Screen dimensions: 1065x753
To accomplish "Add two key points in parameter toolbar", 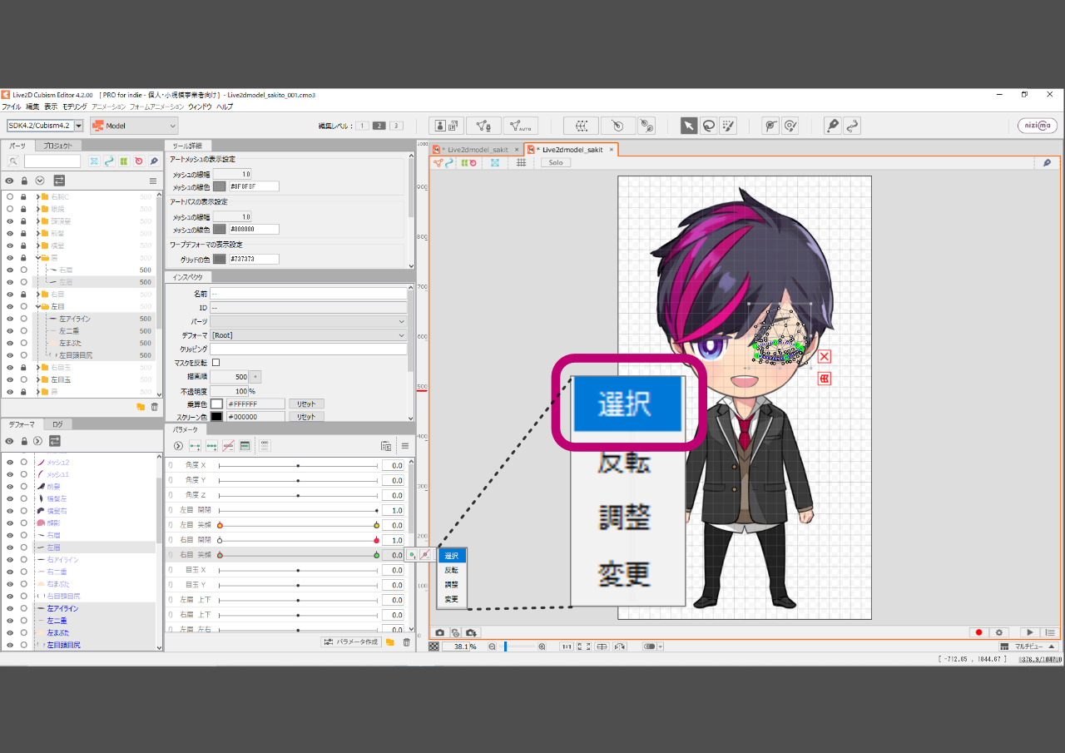I will point(195,446).
